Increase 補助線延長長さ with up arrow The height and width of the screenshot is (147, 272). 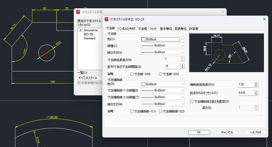(256, 83)
